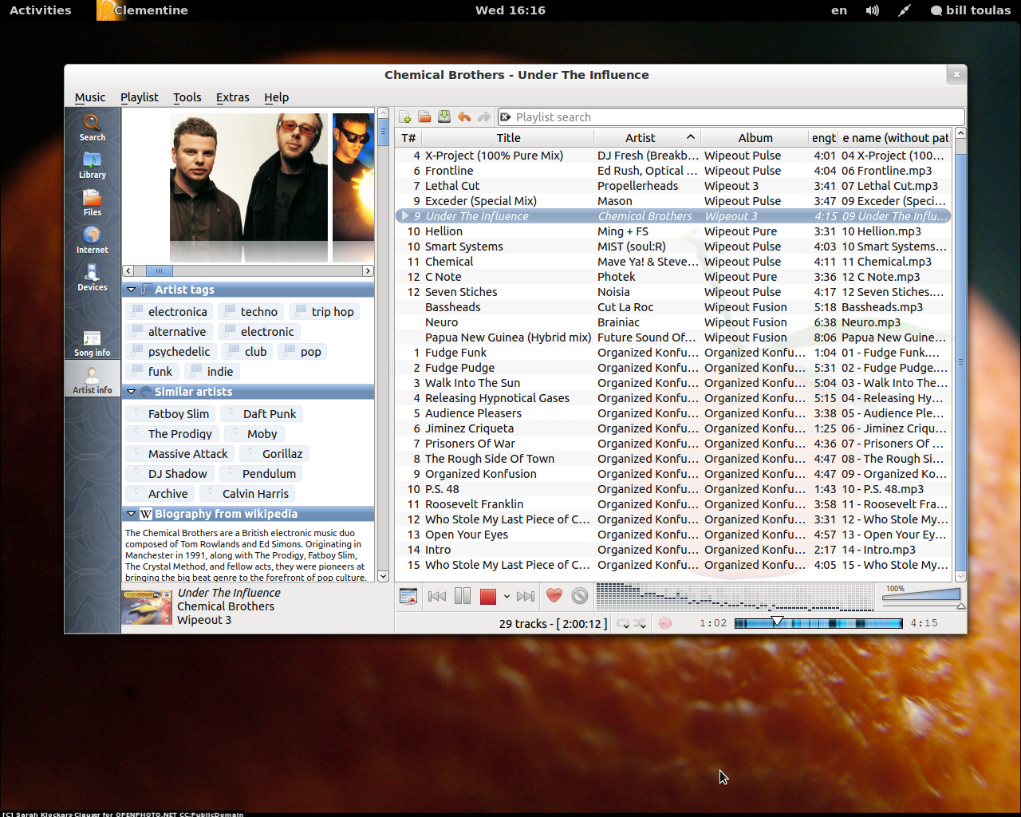Open the Tools menu
The height and width of the screenshot is (817, 1021).
pos(187,97)
